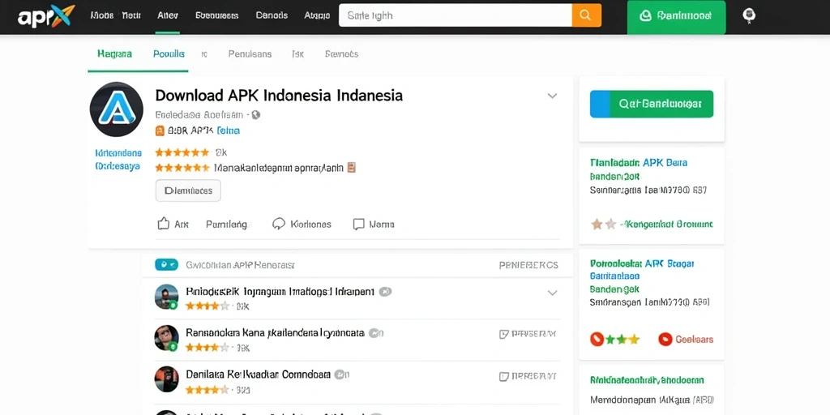Viewport: 830px width, 415px height.
Task: Click avatar of third list row 'Danilaka'
Action: pos(166,379)
